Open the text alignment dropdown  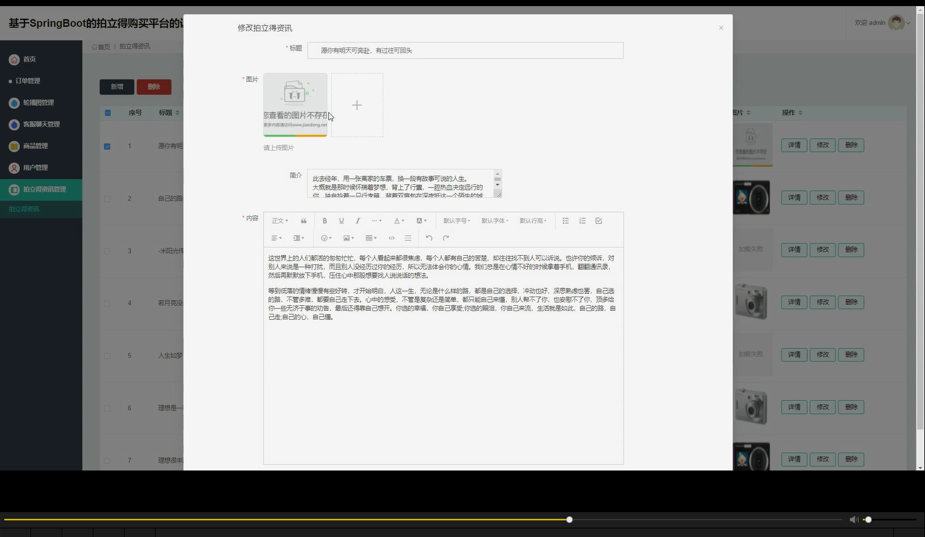pyautogui.click(x=276, y=238)
